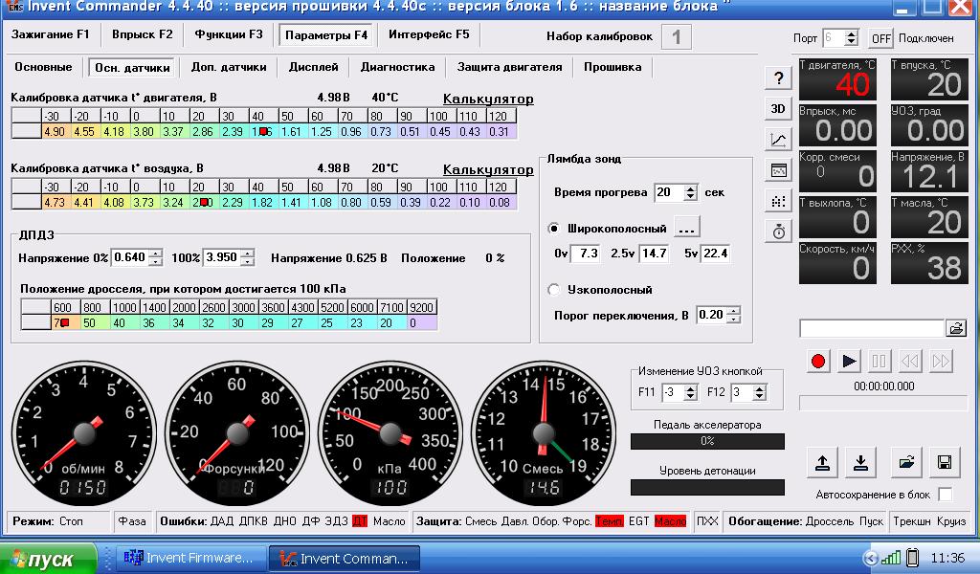Open engine temperature Калькулятор link
The width and height of the screenshot is (980, 574).
[488, 99]
